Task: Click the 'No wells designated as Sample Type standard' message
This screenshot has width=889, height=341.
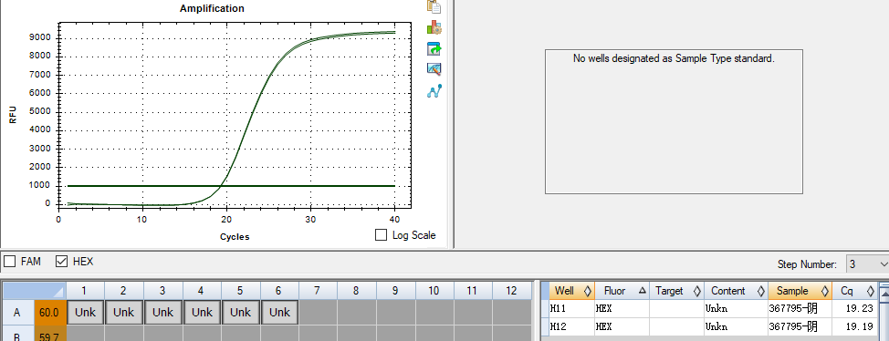Action: [674, 58]
